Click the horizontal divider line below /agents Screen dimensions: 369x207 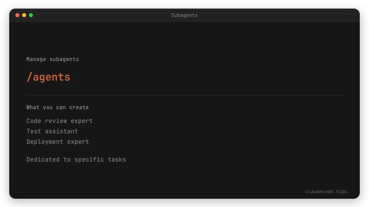[x=184, y=95]
